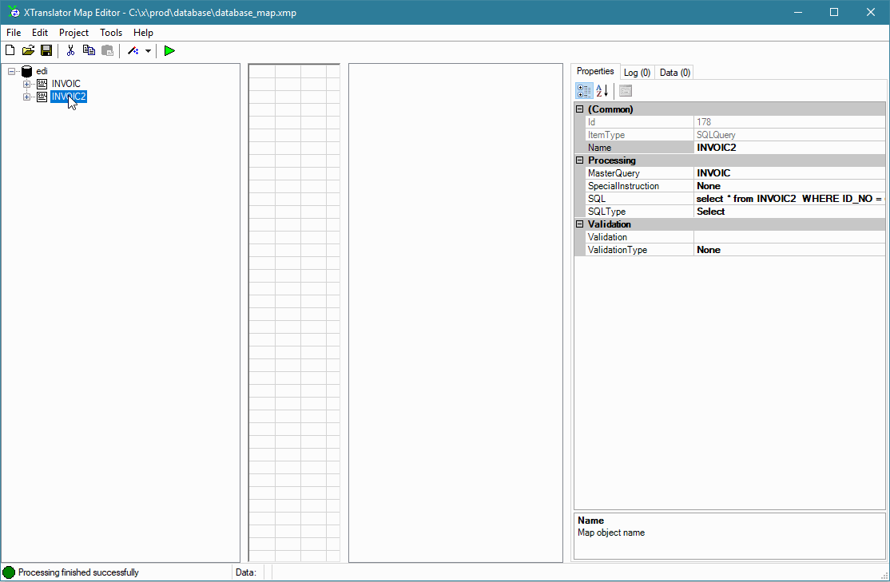Image resolution: width=890 pixels, height=582 pixels.
Task: Copy the selected item via toolbar
Action: [x=89, y=50]
